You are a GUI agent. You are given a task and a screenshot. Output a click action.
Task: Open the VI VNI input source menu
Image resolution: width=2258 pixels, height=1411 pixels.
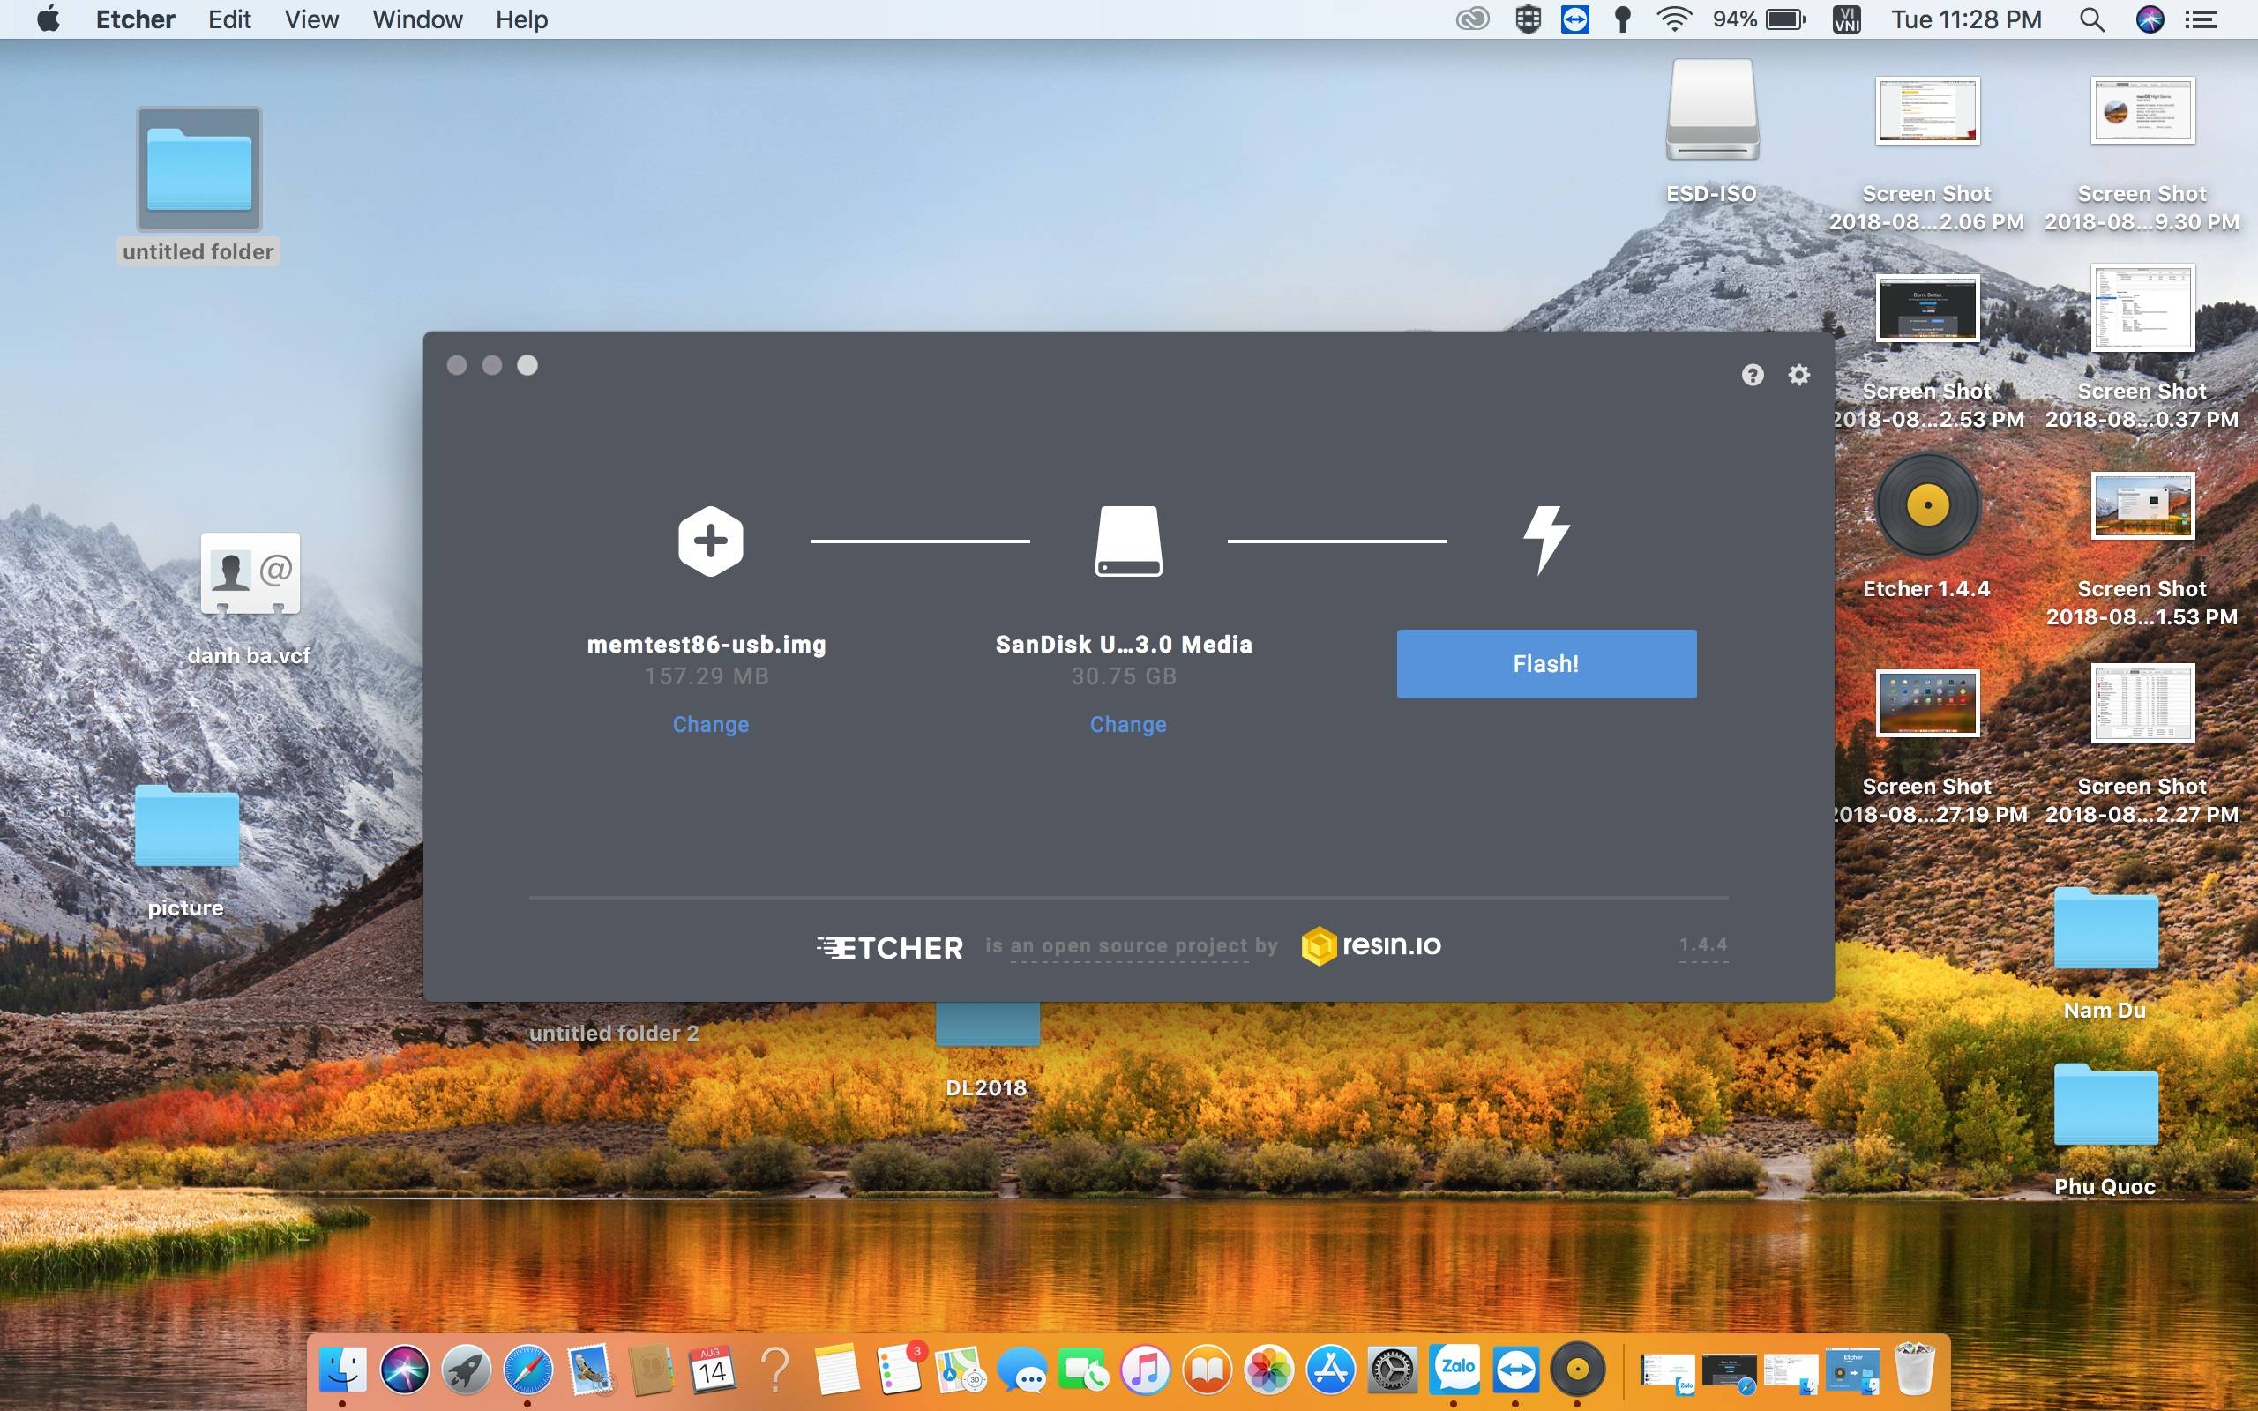[x=1846, y=19]
